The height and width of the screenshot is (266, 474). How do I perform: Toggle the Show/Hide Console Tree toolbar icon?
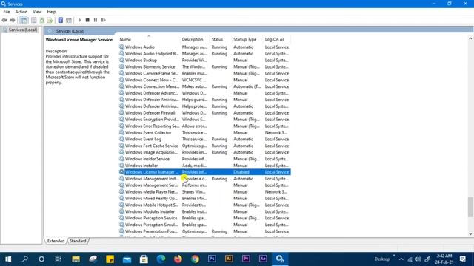[24, 20]
